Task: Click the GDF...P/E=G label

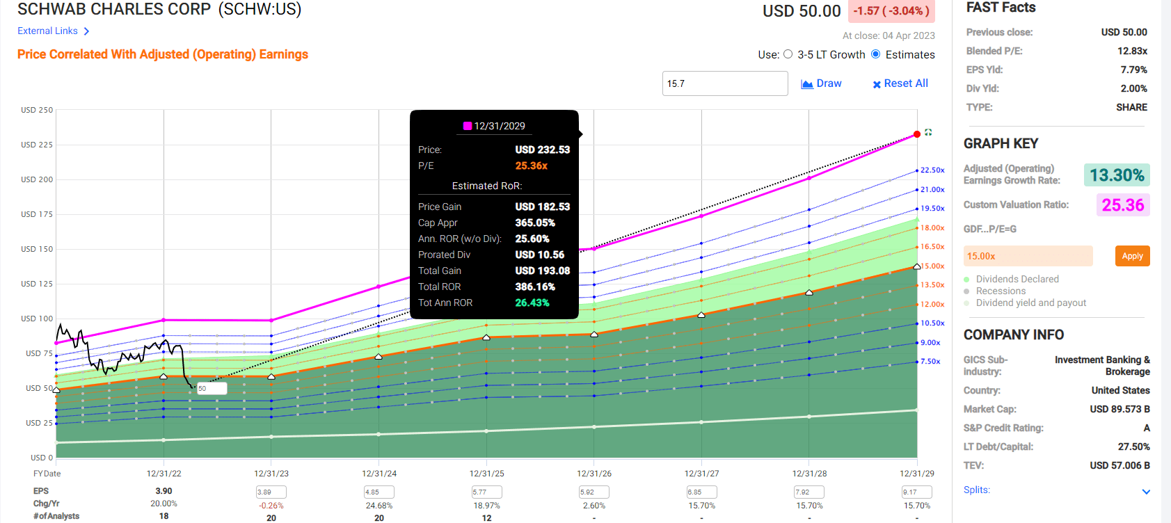Action: (989, 229)
